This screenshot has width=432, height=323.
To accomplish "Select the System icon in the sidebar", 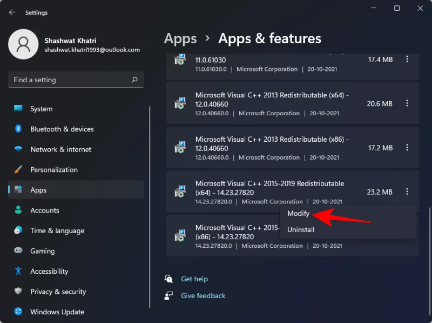I will pos(18,109).
